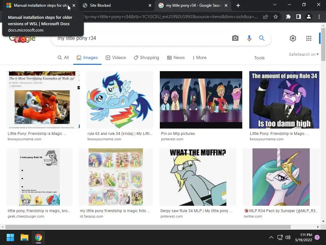Open 'Pin on Mlp pictures' thumbnail
326x245 pixels.
(x=201, y=100)
